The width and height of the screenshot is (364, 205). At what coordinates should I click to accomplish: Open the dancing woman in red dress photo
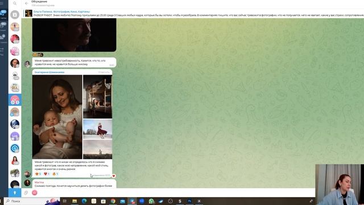(x=97, y=129)
